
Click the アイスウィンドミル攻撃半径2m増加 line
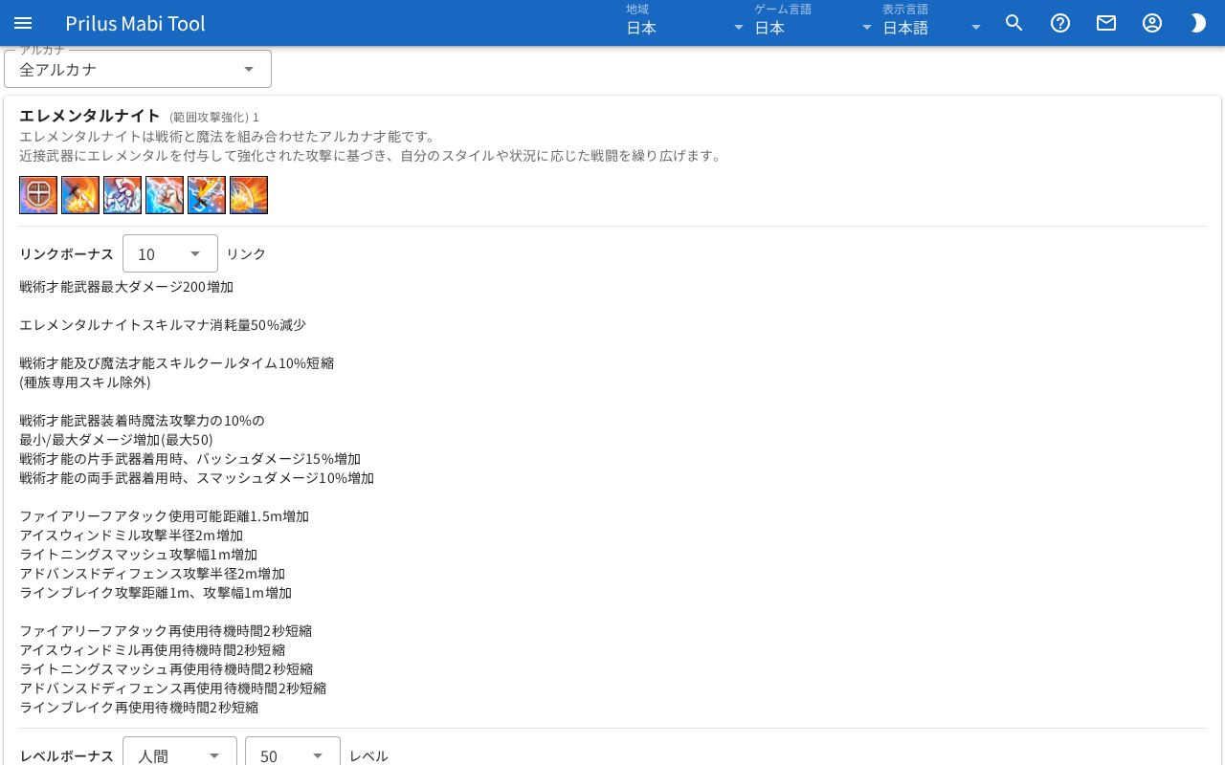click(x=131, y=535)
